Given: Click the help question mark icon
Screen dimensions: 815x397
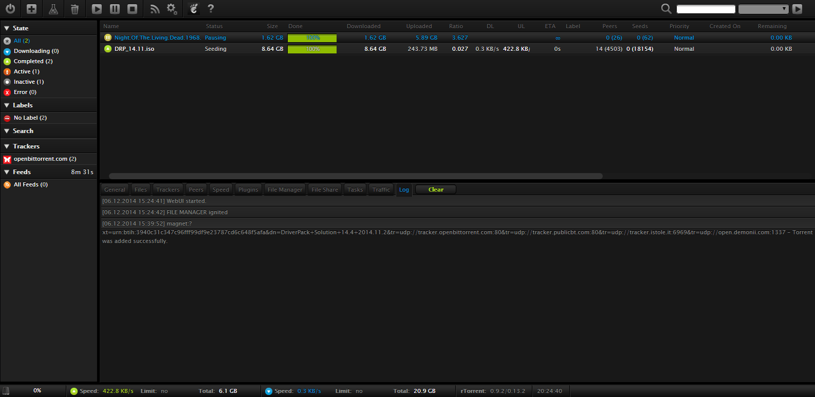Looking at the screenshot, I should point(211,9).
